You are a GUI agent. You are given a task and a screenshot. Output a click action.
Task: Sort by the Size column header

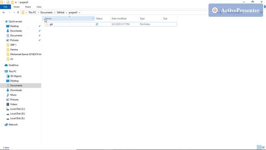coord(165,18)
